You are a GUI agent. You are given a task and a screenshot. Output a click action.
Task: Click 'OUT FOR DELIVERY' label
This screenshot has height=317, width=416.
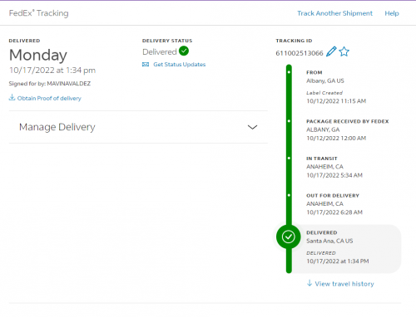(x=333, y=196)
